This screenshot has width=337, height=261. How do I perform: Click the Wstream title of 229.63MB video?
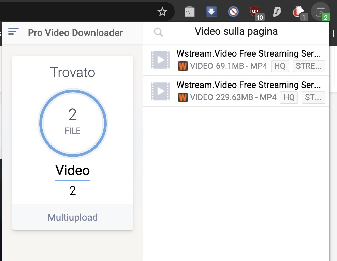point(249,85)
